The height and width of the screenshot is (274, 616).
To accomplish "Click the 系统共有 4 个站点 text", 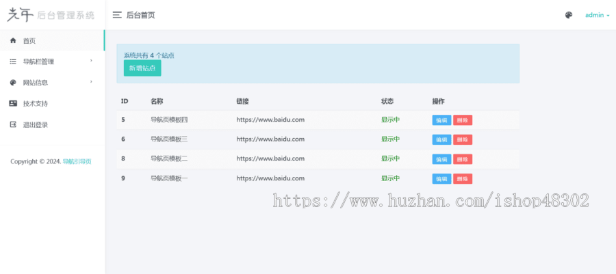I will click(x=149, y=55).
